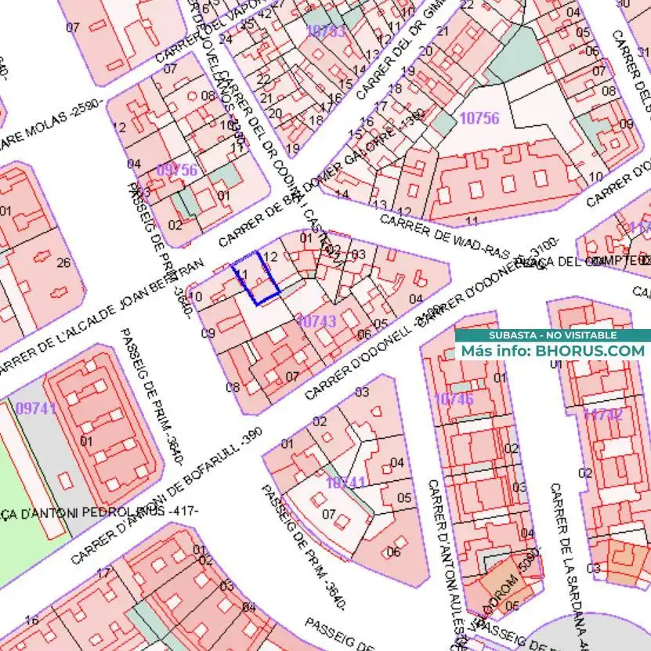651x651 pixels.
Task: Select the 09741 block label
Action: point(36,408)
